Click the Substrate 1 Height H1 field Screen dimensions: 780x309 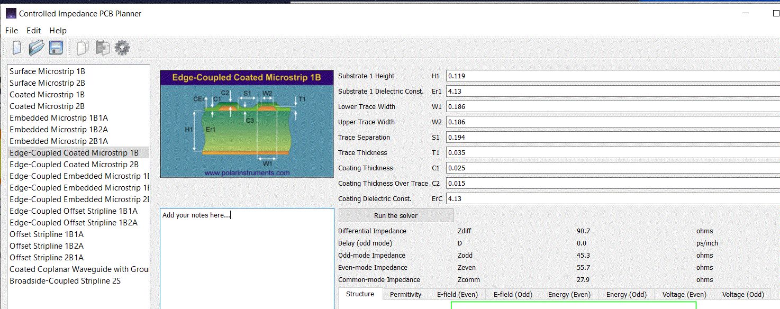pos(613,76)
